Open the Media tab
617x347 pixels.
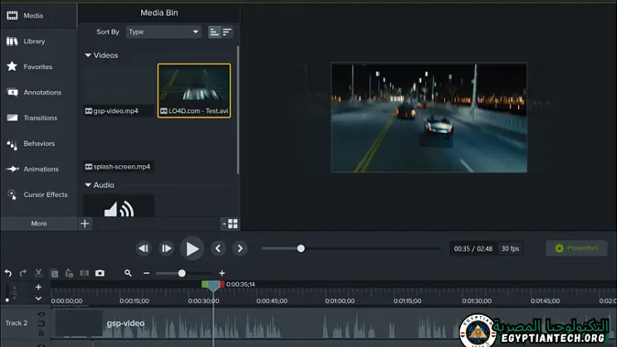point(38,16)
